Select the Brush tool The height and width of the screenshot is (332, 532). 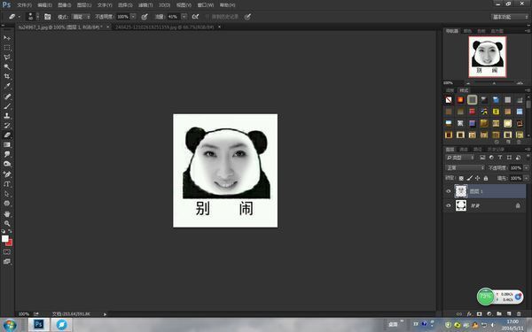(x=7, y=106)
